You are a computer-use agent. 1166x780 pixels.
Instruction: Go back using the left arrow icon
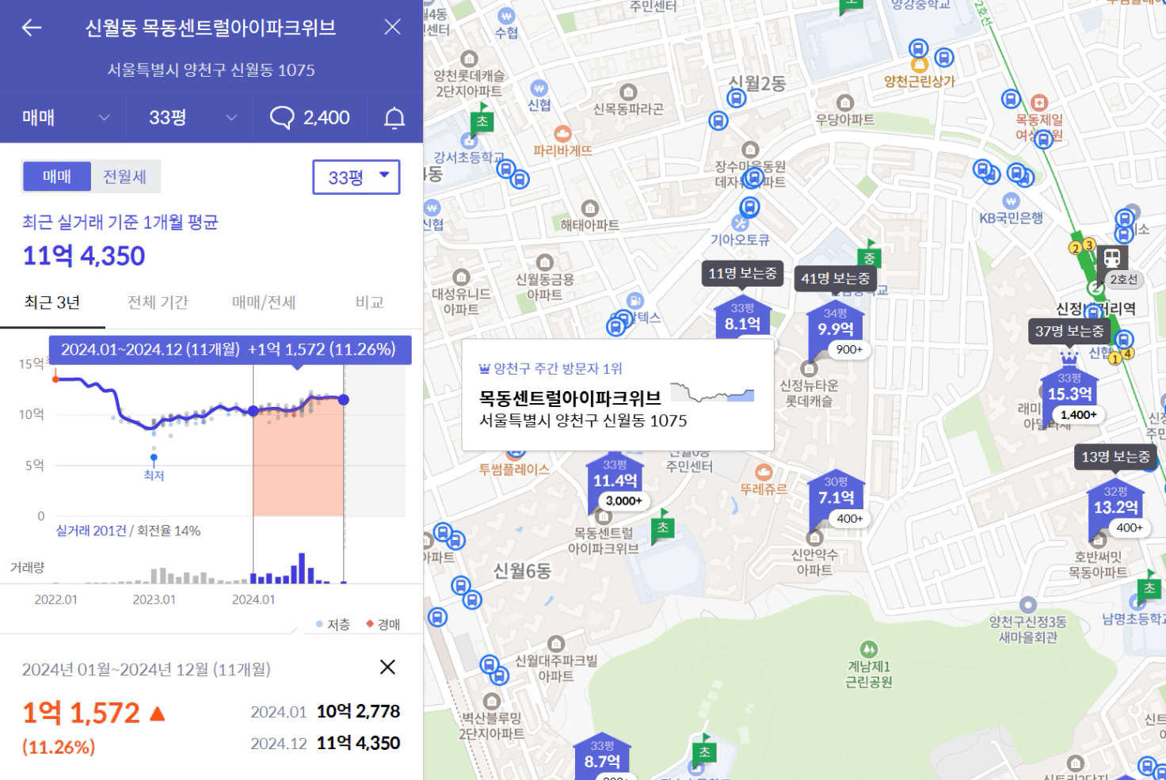(32, 28)
